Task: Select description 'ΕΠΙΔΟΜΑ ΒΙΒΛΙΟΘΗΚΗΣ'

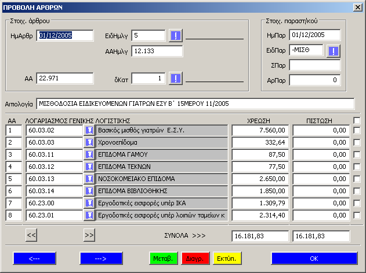Action: point(161,191)
